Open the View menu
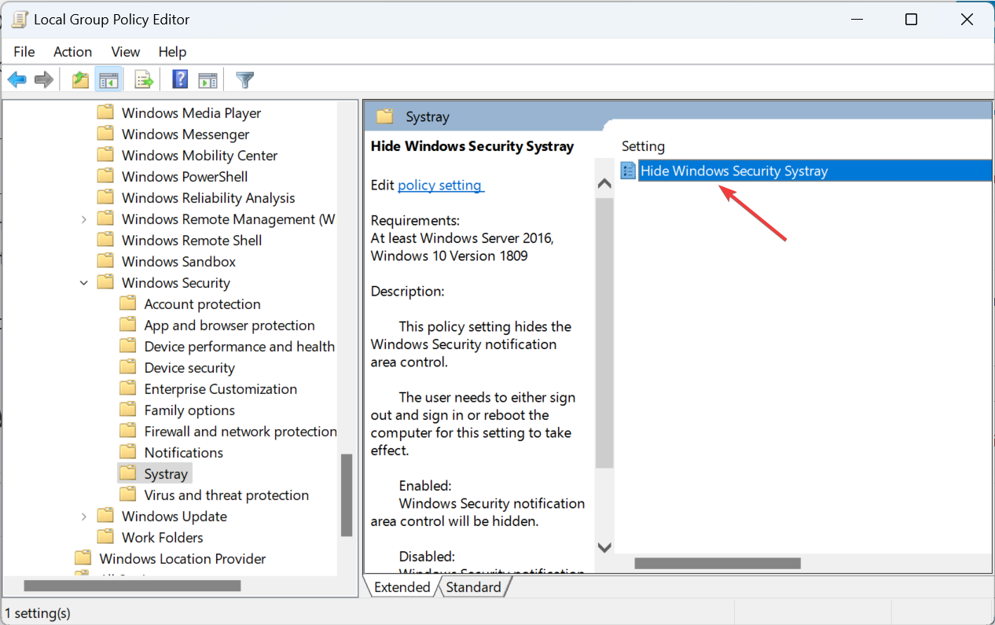The image size is (995, 625). [x=125, y=51]
